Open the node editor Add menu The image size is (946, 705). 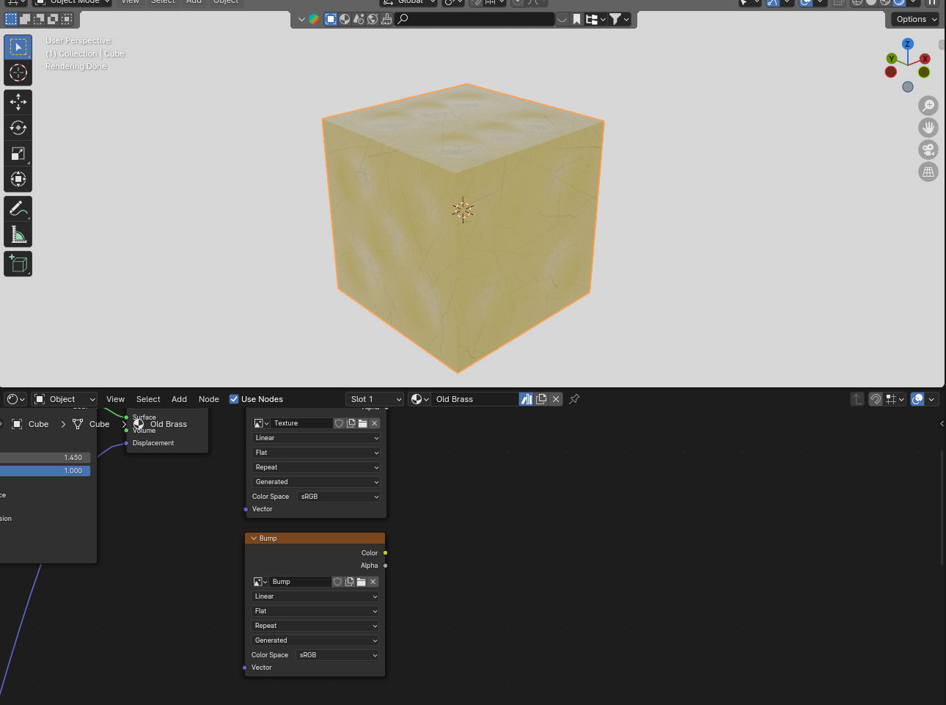tap(179, 399)
